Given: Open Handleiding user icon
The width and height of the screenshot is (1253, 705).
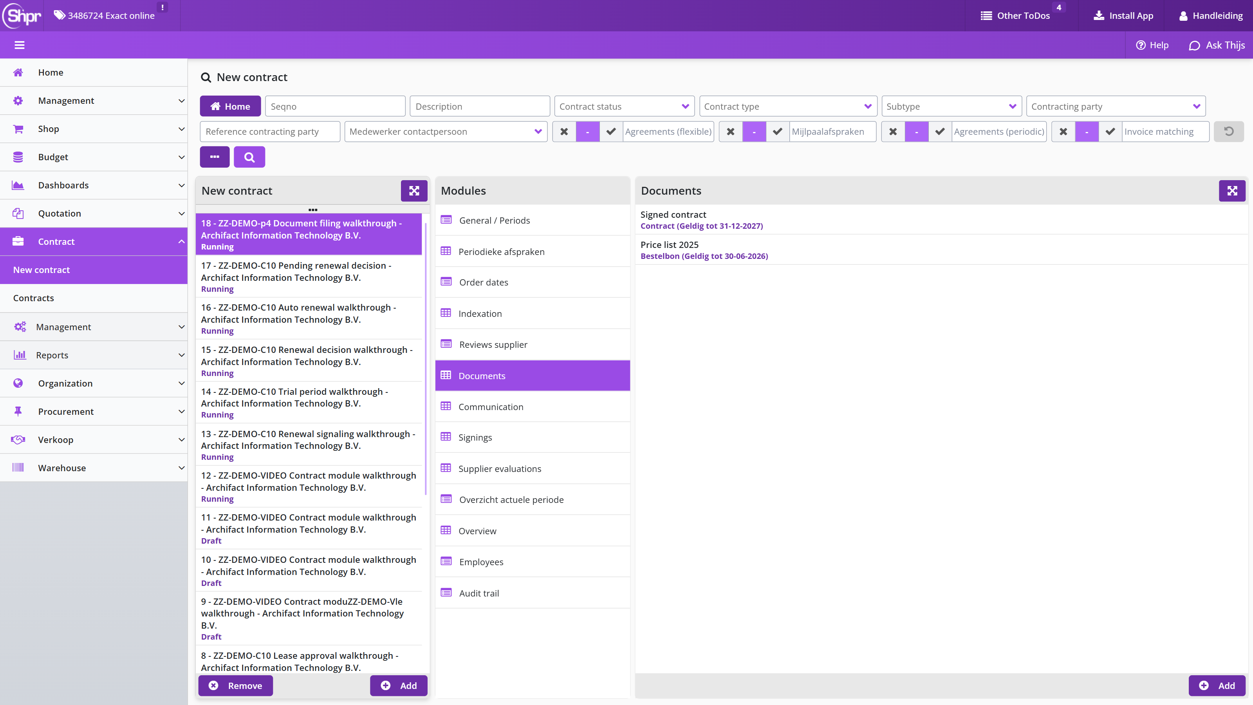Looking at the screenshot, I should point(1183,16).
